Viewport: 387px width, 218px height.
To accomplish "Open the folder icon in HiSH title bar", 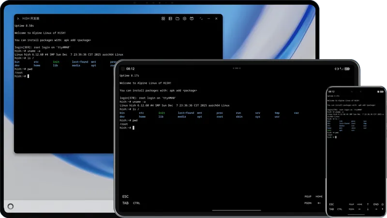I will (x=178, y=18).
